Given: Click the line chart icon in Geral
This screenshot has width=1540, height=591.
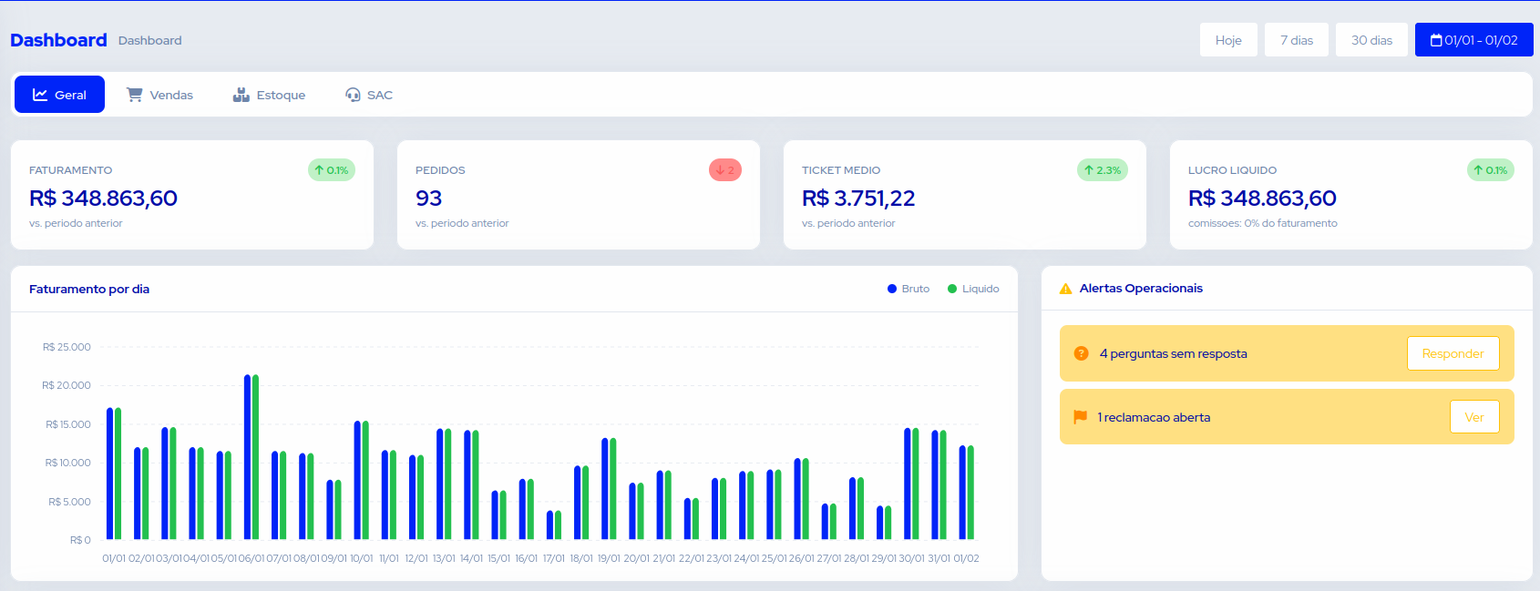Looking at the screenshot, I should point(40,95).
